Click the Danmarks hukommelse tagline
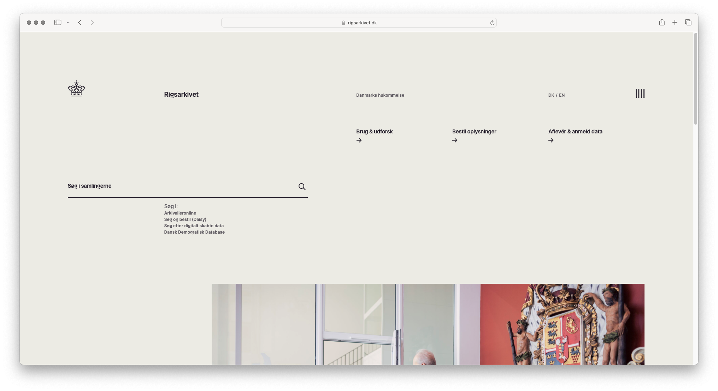This screenshot has height=391, width=718. tap(380, 95)
